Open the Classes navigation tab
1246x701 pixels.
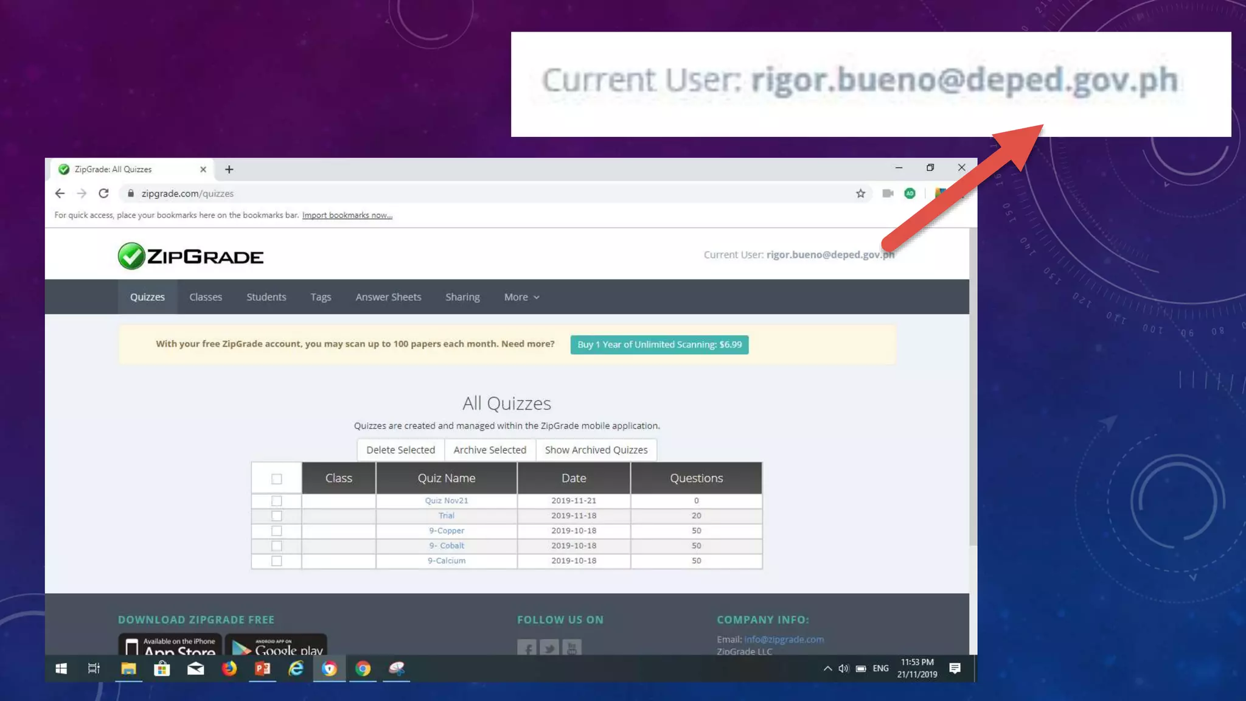pyautogui.click(x=206, y=297)
